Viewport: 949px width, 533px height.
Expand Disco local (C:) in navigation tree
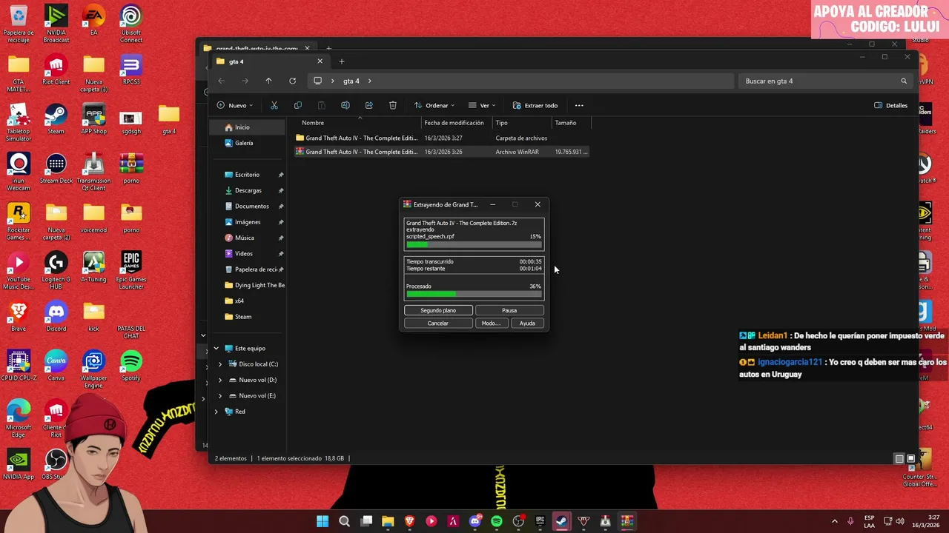coord(219,364)
